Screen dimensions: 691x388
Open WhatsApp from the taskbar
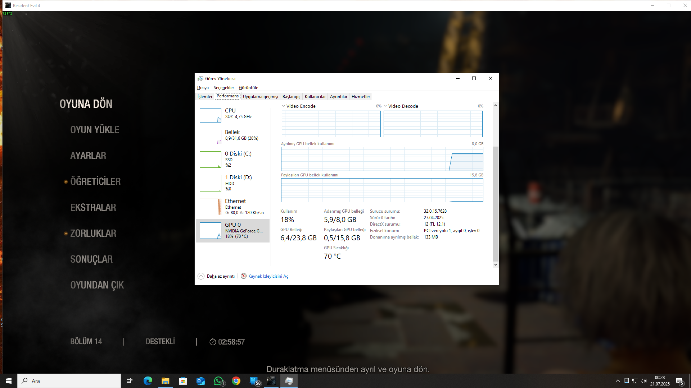[x=218, y=381]
